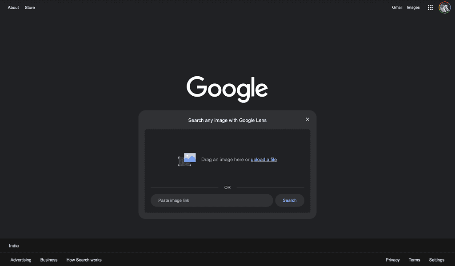Close the Google Lens search dialog
The width and height of the screenshot is (455, 266).
(x=307, y=119)
